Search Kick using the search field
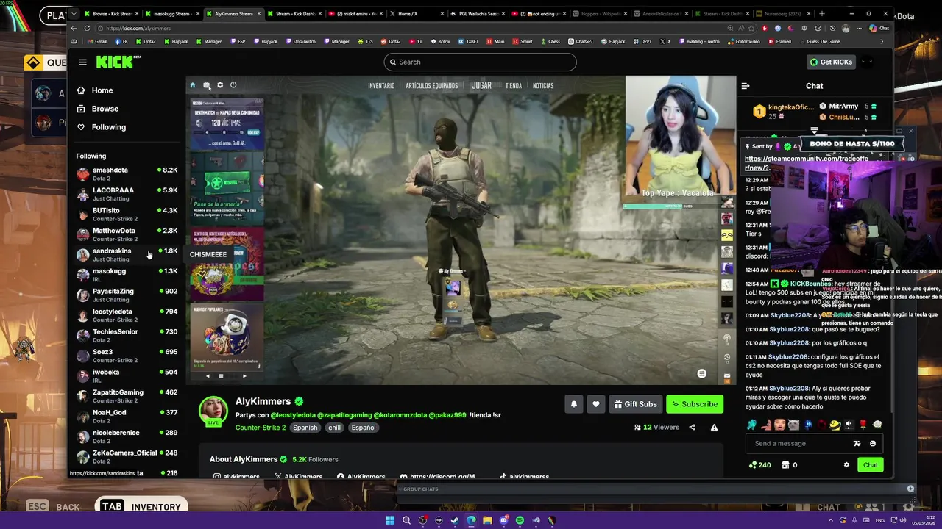The image size is (942, 529). [480, 62]
